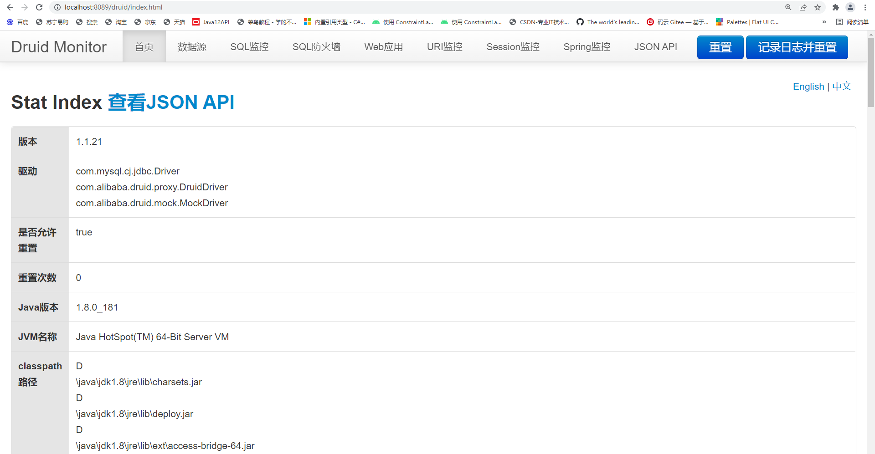The width and height of the screenshot is (875, 454).
Task: Open the SQL监控 tab
Action: (249, 46)
